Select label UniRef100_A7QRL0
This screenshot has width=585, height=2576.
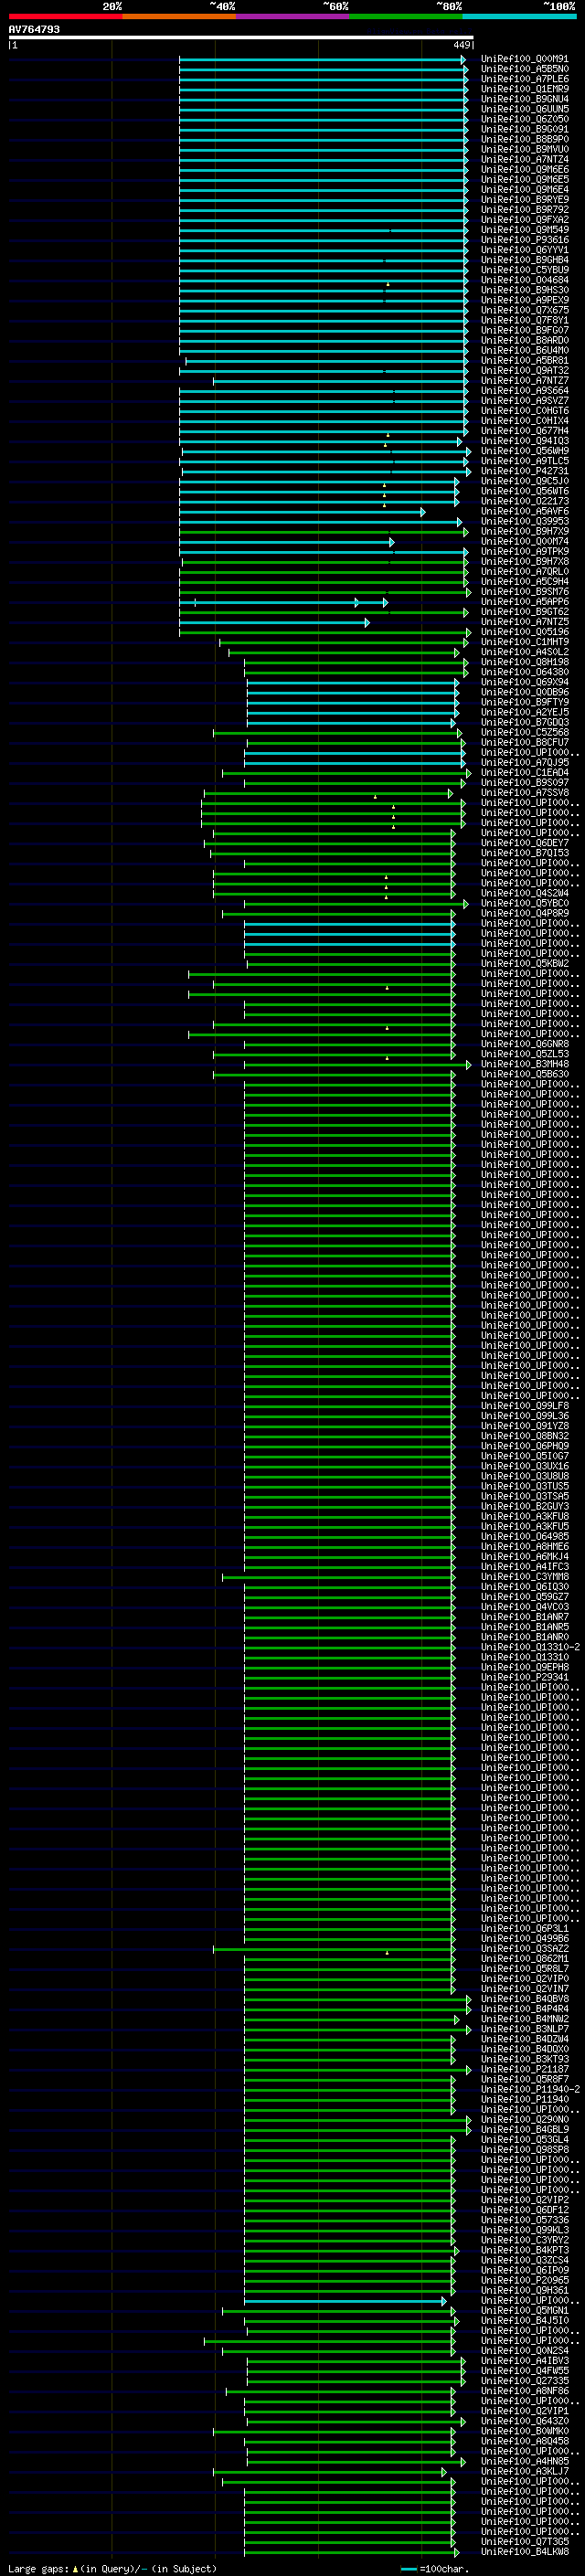[x=524, y=571]
